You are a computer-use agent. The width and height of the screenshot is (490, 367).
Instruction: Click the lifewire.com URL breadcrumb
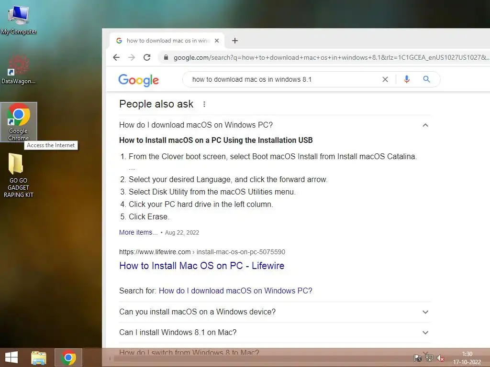pos(202,252)
